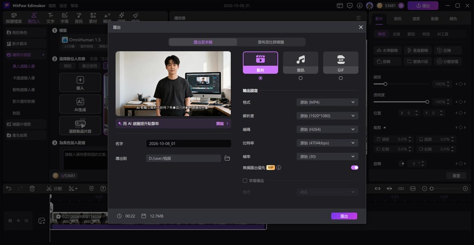This screenshot has height=245, width=474.
Task: Select the 音訊 audio export type card
Action: [x=301, y=63]
